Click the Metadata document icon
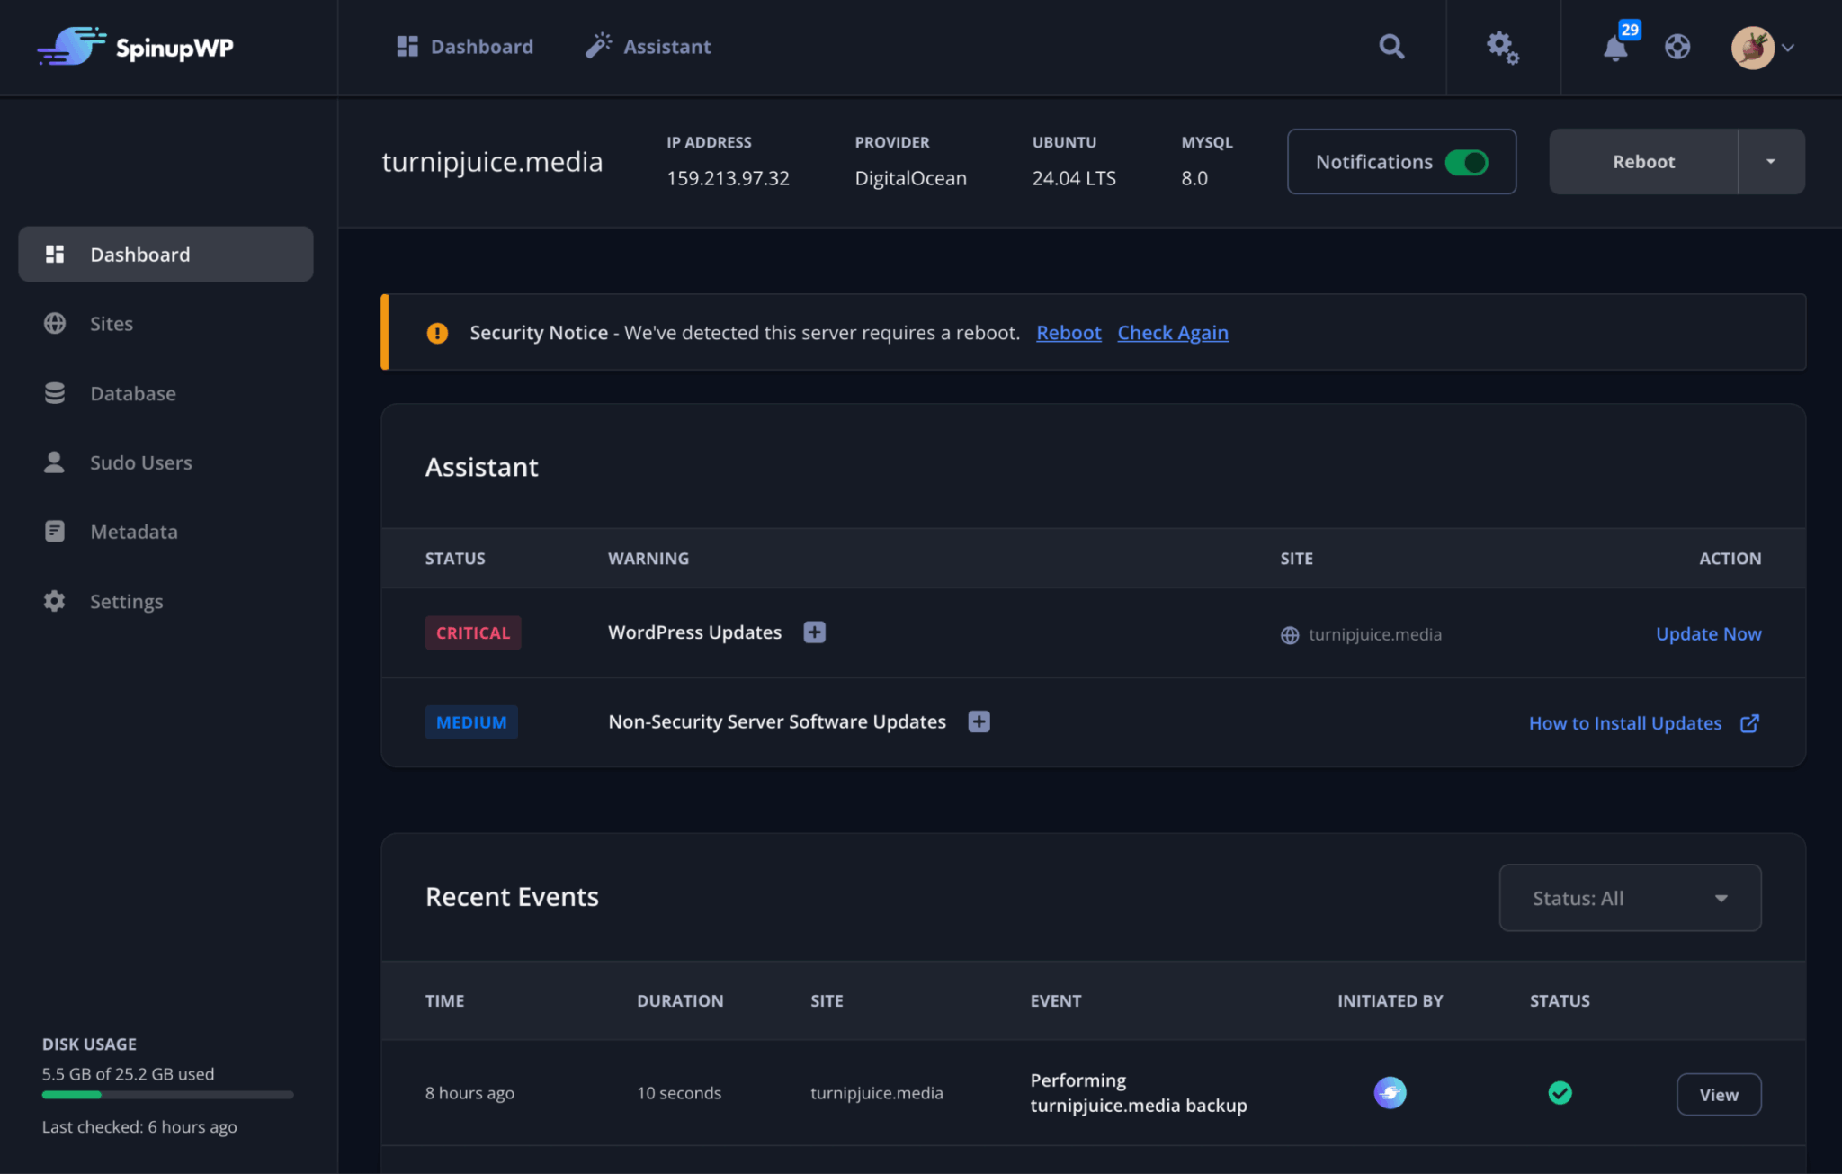The image size is (1842, 1174). 55,531
